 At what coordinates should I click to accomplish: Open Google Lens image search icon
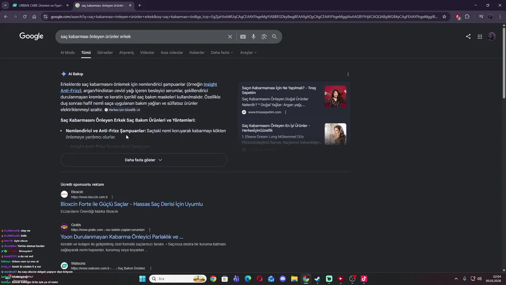[x=264, y=36]
